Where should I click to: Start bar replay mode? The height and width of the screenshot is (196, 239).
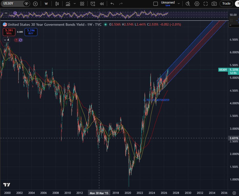[x=102, y=4]
